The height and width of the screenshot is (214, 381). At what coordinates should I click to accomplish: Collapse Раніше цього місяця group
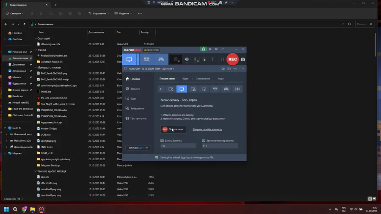click(x=36, y=171)
